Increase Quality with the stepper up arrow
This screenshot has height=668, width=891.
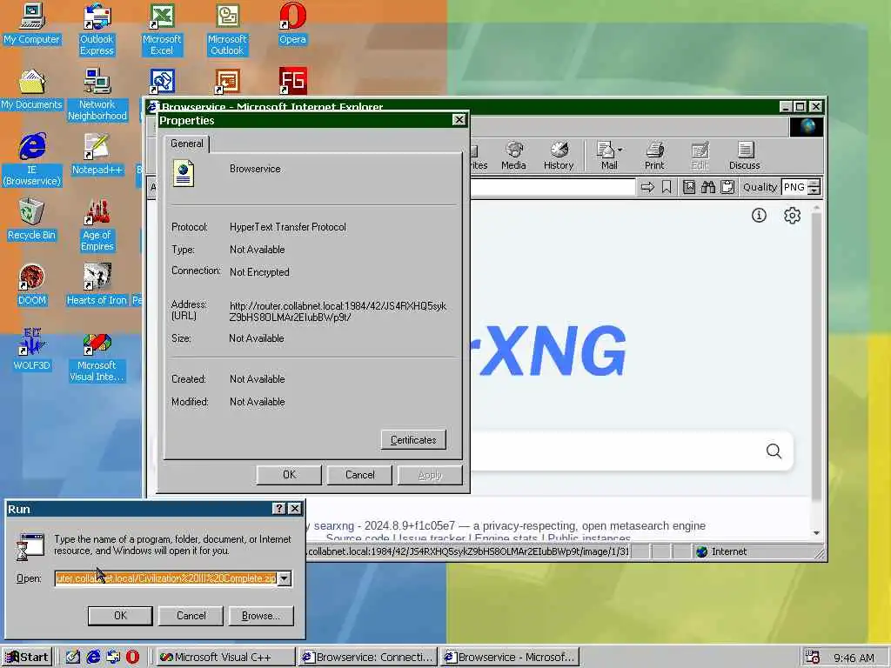[x=814, y=183]
